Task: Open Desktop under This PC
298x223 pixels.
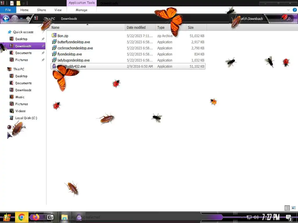Action: click(21, 76)
